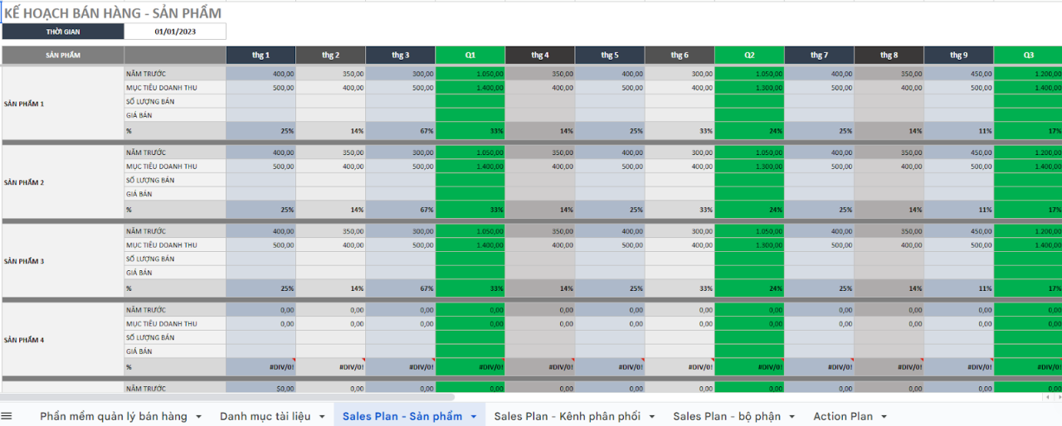Select the green Q3 header cell

pos(1028,55)
